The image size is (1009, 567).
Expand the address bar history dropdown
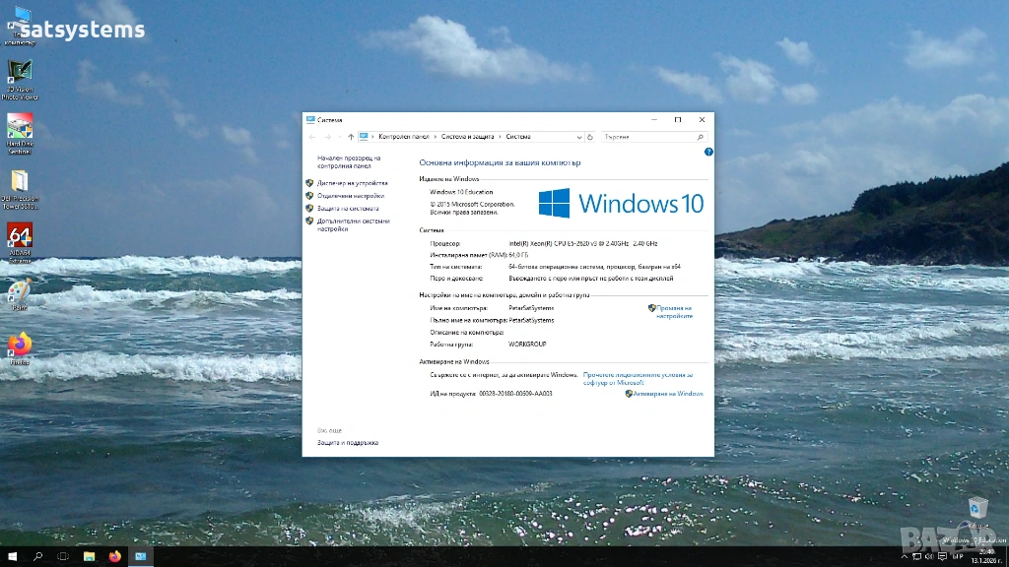click(578, 137)
